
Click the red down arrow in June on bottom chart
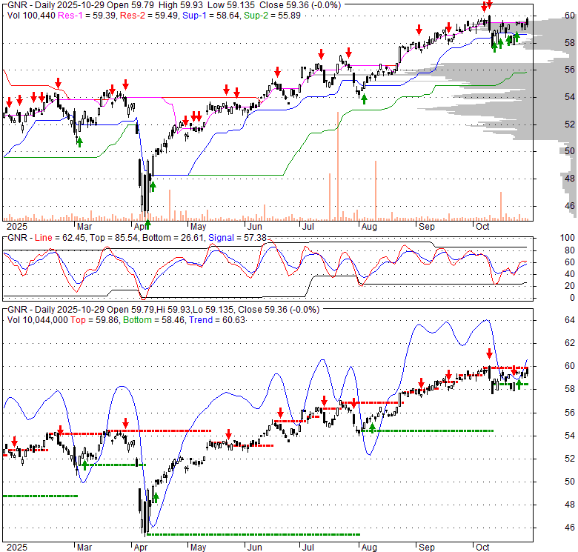[x=280, y=413]
